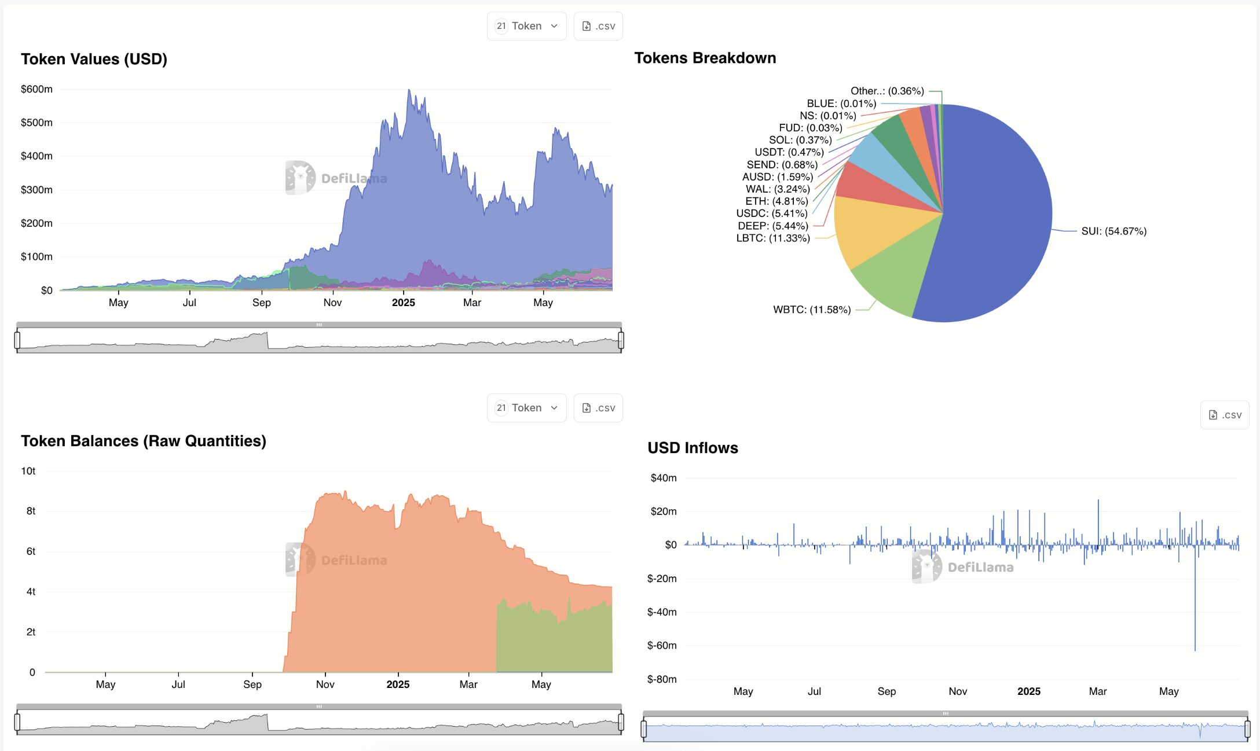This screenshot has height=751, width=1260.
Task: Click the DefiLlama watermark logo in Token Values chart
Action: (300, 178)
